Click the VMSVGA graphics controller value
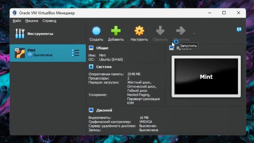 pos(146,122)
